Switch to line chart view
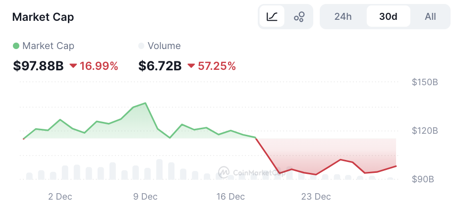Viewport: 460px width, 213px height. click(272, 16)
